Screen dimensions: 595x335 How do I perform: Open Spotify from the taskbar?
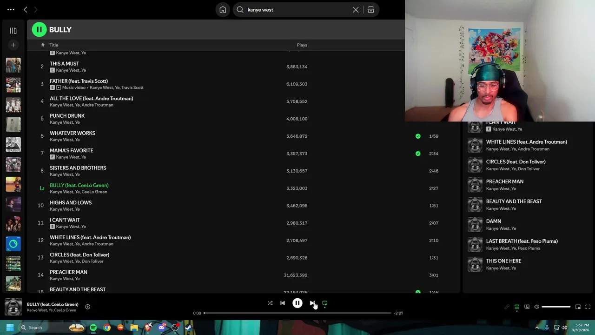pyautogui.click(x=93, y=328)
